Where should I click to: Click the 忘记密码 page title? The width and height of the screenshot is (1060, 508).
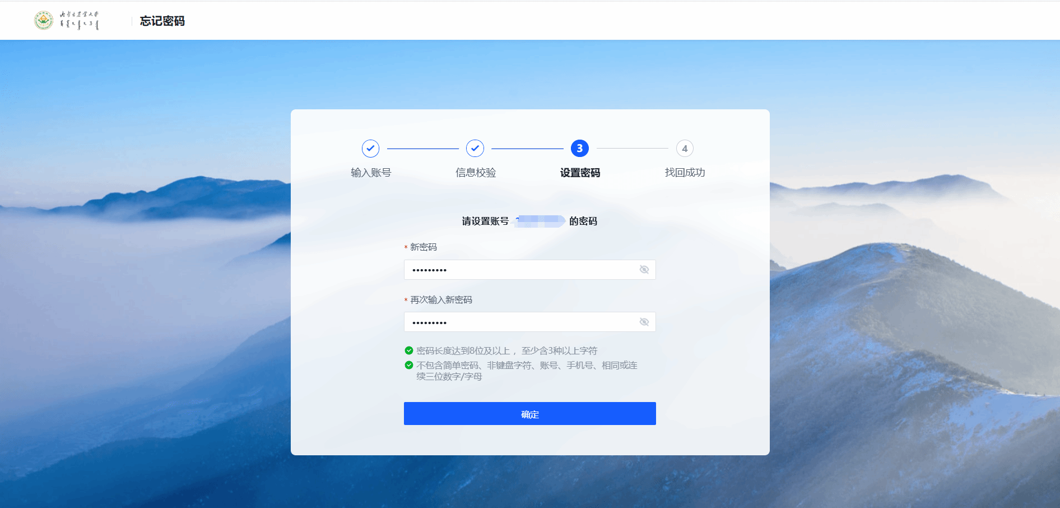[162, 21]
